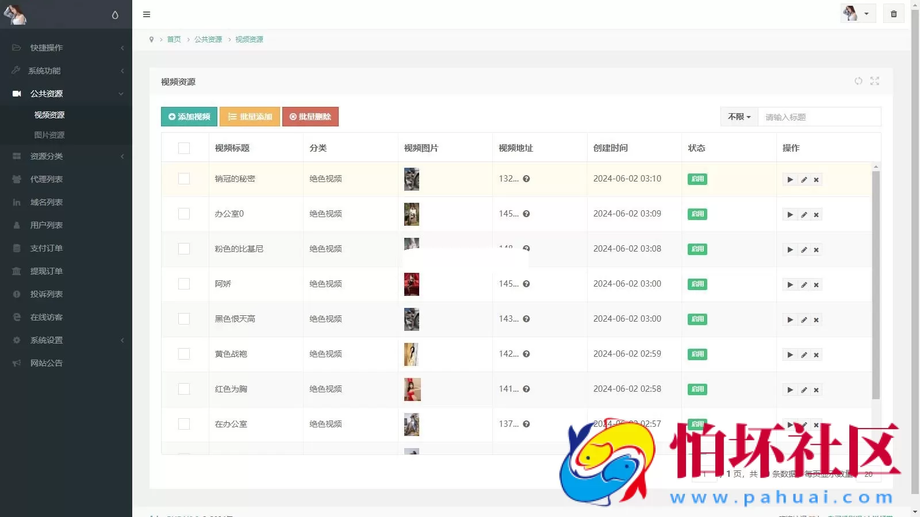Go to 支付订单 in sidebar
Viewport: 920px width, 517px height.
point(47,248)
